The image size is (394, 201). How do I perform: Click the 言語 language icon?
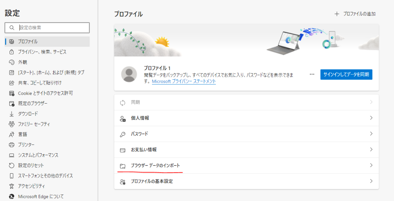tap(12, 134)
